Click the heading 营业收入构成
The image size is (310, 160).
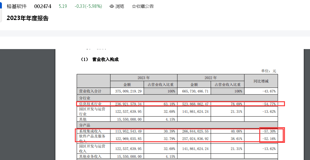point(106,60)
